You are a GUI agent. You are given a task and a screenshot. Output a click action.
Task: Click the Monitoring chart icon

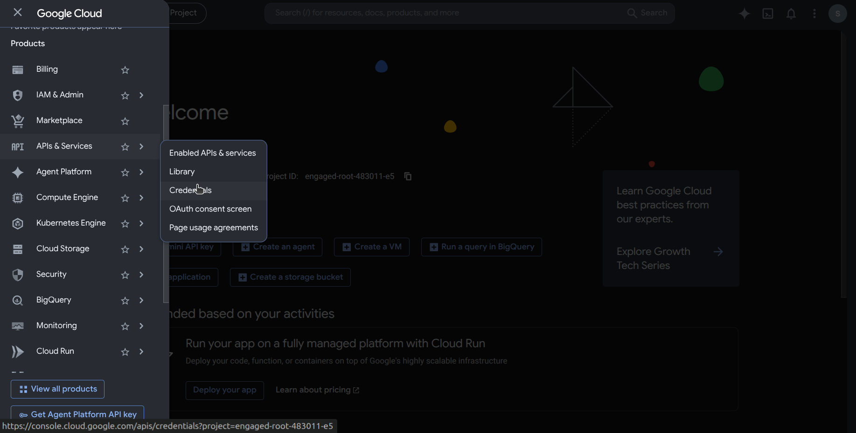(18, 326)
